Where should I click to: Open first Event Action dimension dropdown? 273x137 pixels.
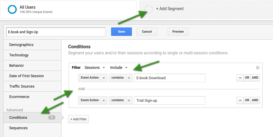pyautogui.click(x=93, y=78)
